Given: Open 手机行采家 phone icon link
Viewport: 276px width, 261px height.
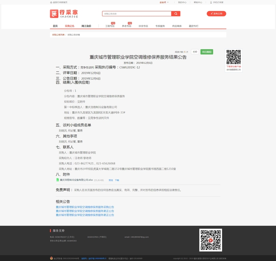Looking at the screenshot, I should pyautogui.click(x=217, y=3).
